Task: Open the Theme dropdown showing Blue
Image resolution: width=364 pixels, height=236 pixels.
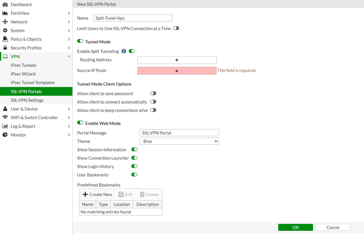Action: [x=179, y=141]
